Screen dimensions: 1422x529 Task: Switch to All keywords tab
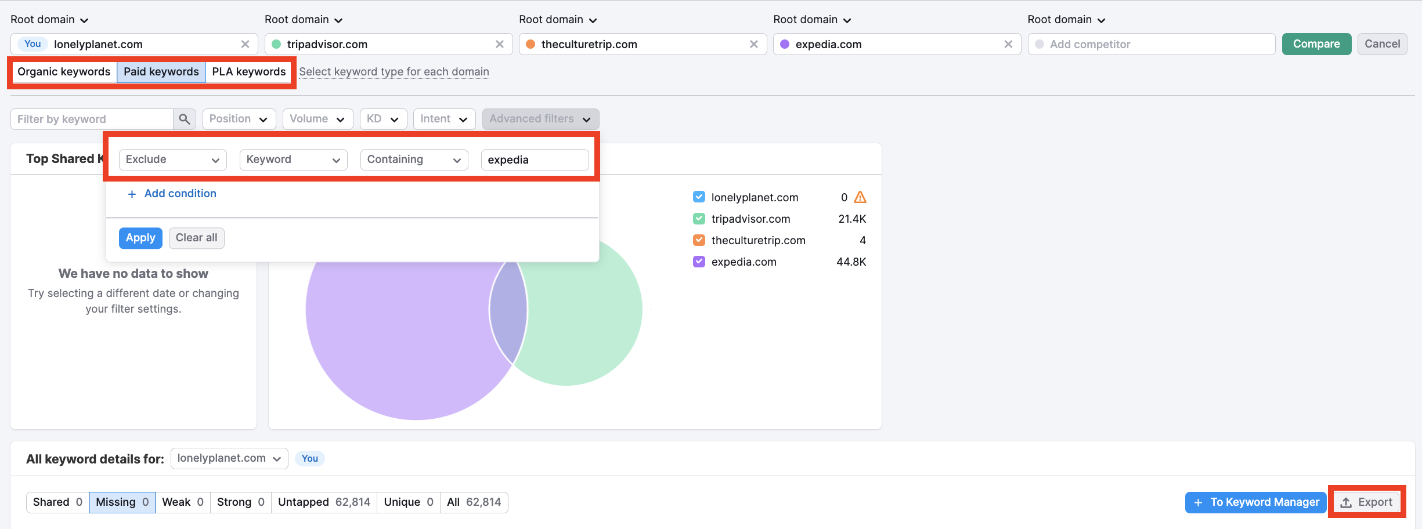(474, 502)
